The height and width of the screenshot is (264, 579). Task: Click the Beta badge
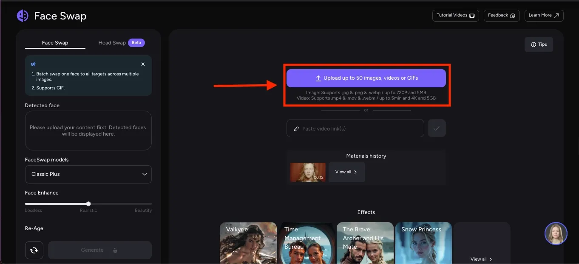136,43
